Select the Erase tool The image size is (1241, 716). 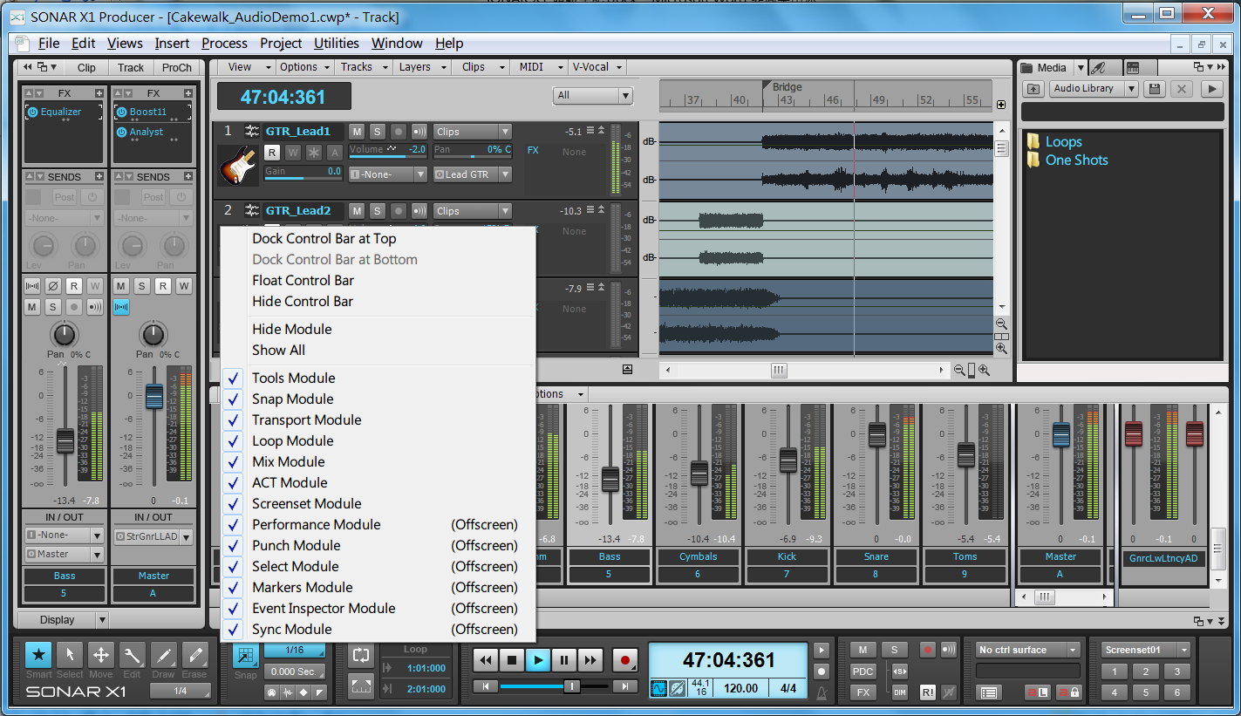194,657
